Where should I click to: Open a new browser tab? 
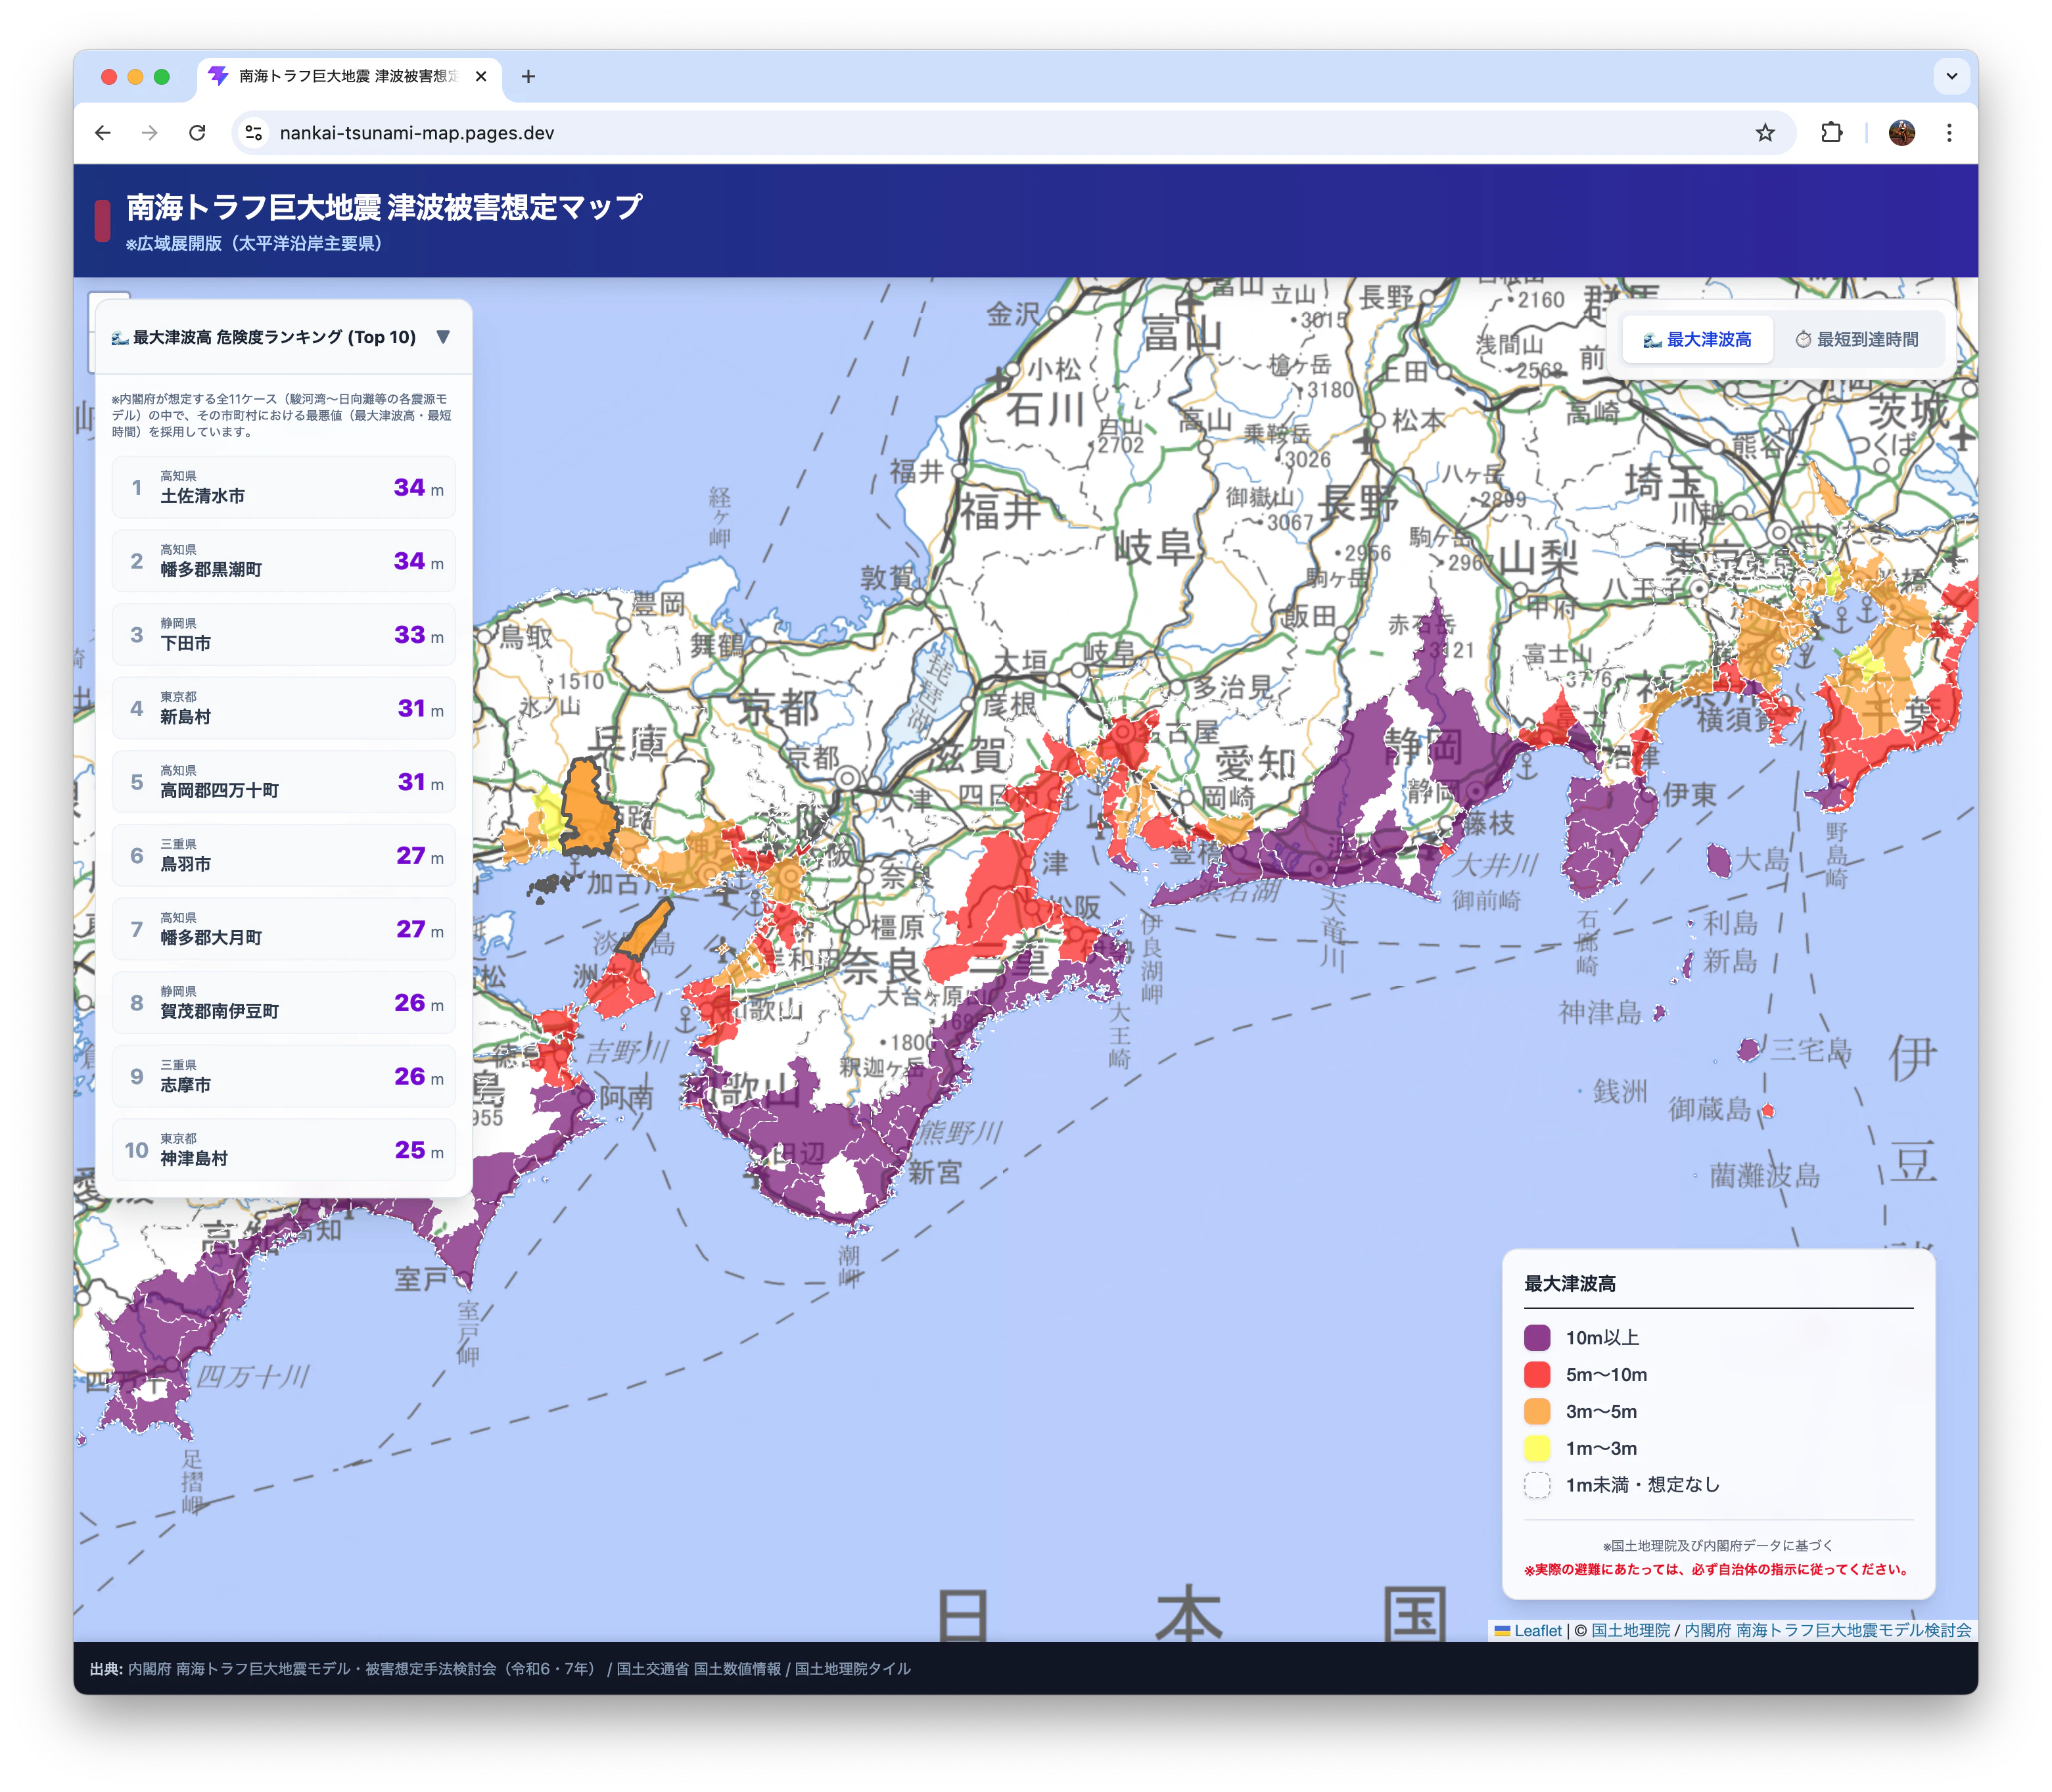coord(528,76)
